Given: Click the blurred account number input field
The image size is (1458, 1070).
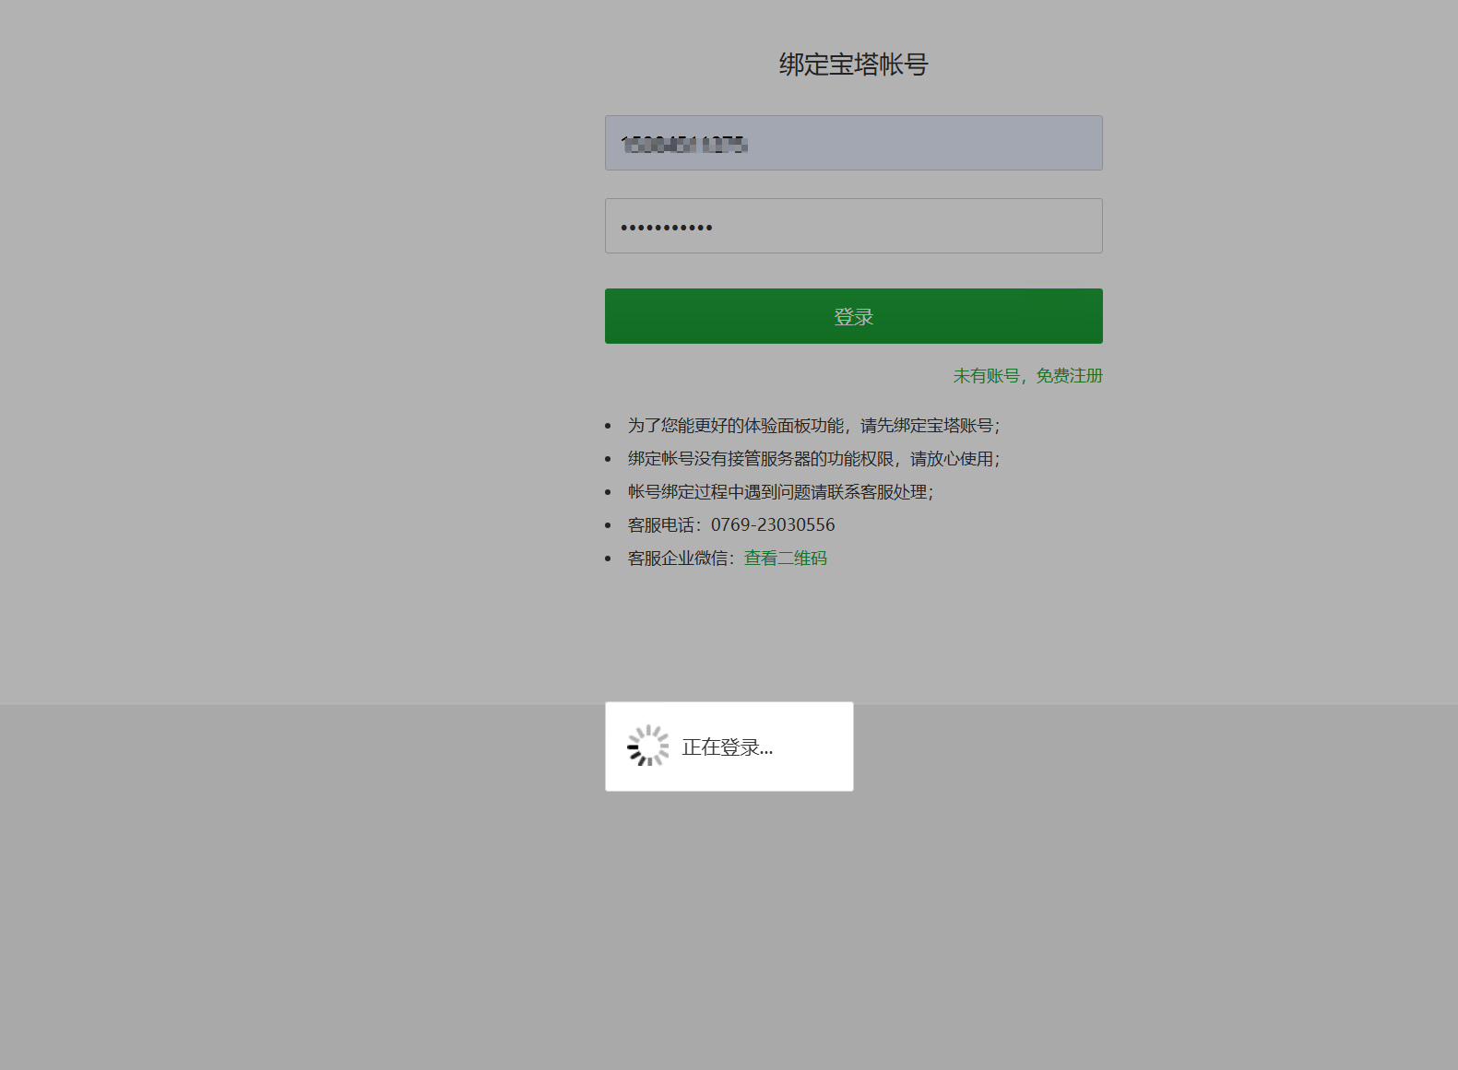Looking at the screenshot, I should point(853,143).
